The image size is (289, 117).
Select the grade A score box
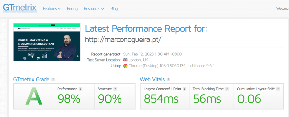34,96
